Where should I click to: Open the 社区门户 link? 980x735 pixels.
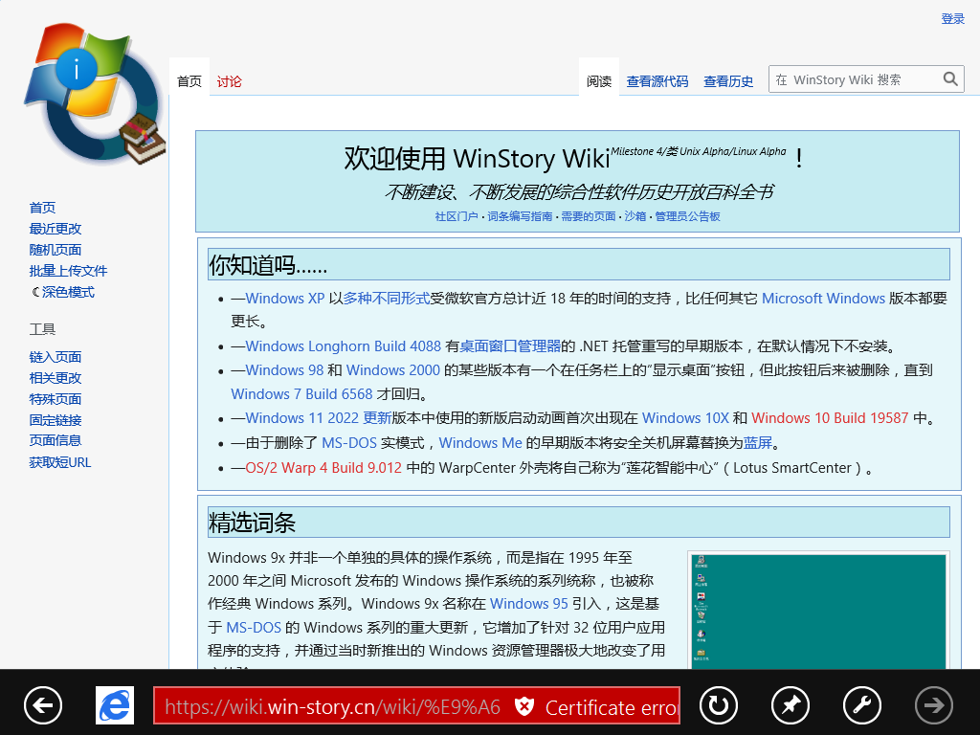457,216
